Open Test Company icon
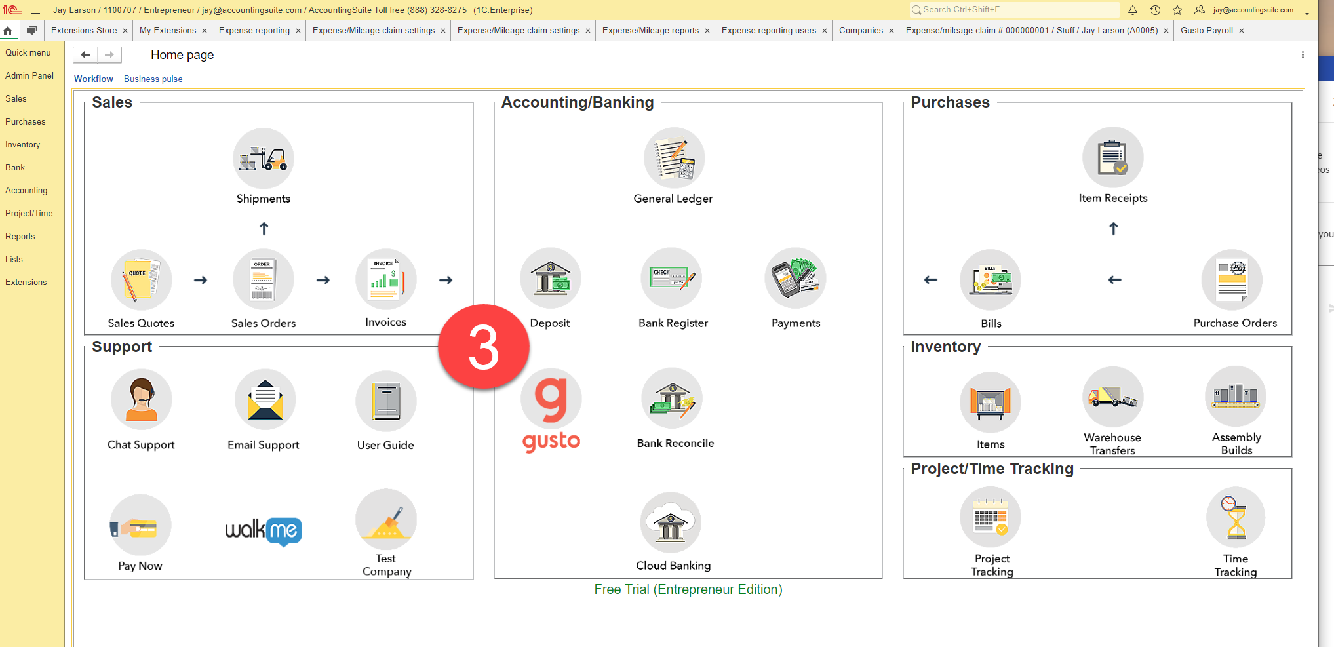The image size is (1334, 647). pyautogui.click(x=386, y=519)
